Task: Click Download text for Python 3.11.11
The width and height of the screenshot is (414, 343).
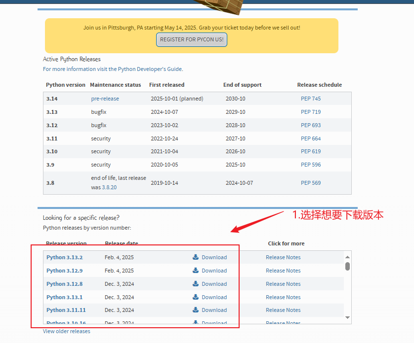Action: pyautogui.click(x=214, y=310)
